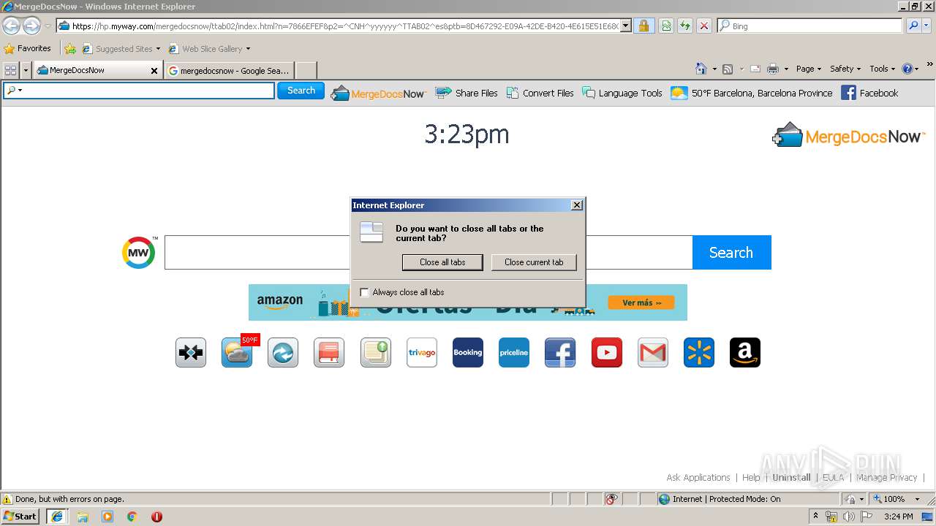Click the Opera icon in taskbar

pyautogui.click(x=156, y=517)
